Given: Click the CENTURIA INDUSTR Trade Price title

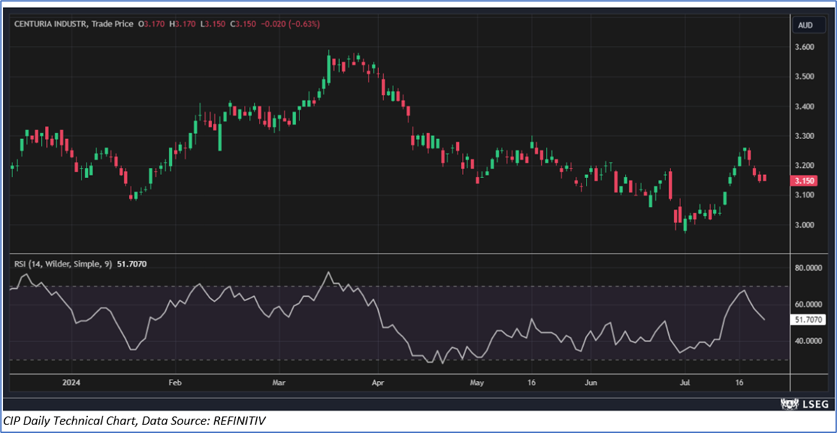Looking at the screenshot, I should tap(74, 24).
